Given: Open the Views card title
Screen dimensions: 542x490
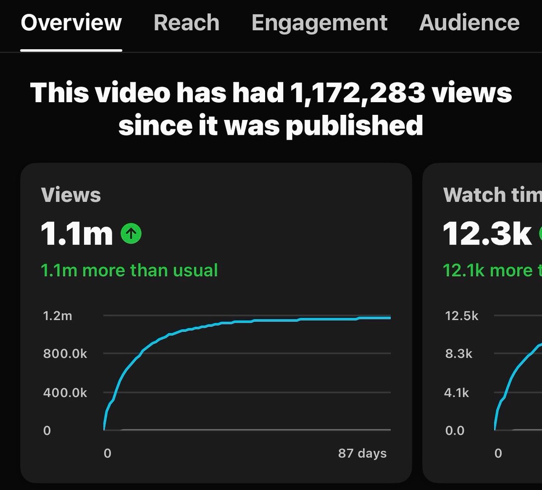Looking at the screenshot, I should click(71, 195).
